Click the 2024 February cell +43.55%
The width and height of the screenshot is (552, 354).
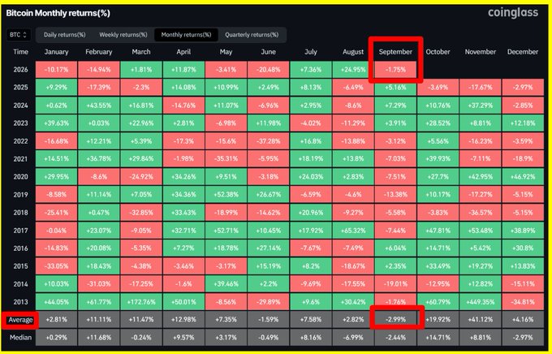pos(98,106)
